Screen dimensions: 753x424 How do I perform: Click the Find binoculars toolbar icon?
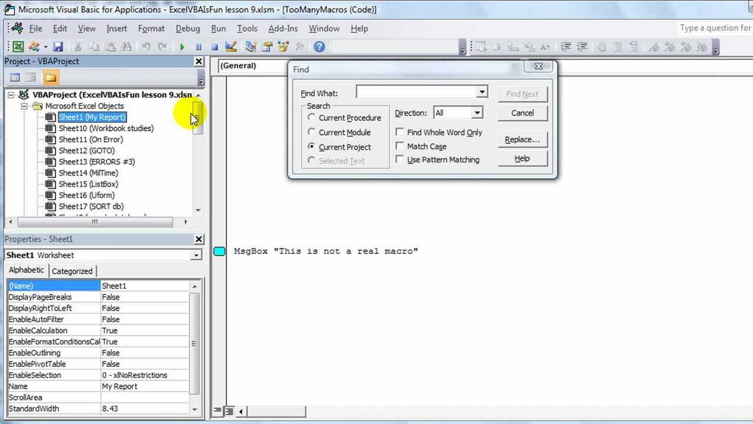(125, 47)
